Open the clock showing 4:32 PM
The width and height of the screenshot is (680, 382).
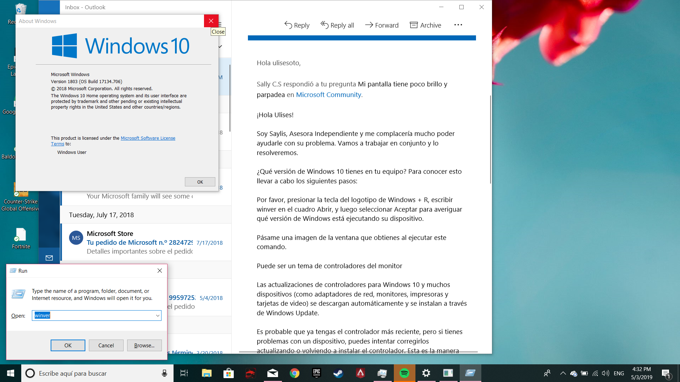coord(641,373)
